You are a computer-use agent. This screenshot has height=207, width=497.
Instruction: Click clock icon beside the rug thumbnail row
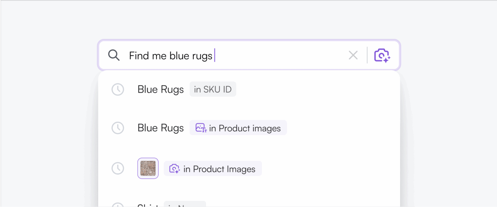(118, 168)
